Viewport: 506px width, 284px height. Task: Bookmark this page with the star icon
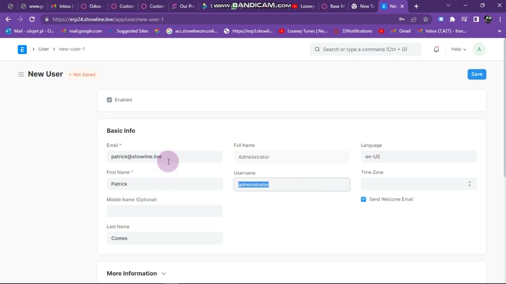[x=426, y=19]
